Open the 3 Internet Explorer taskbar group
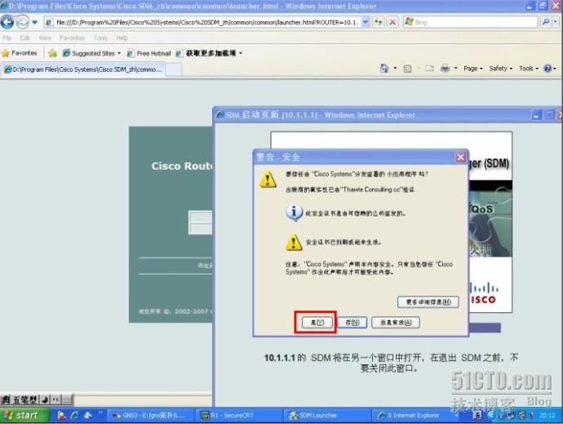 coord(415,415)
